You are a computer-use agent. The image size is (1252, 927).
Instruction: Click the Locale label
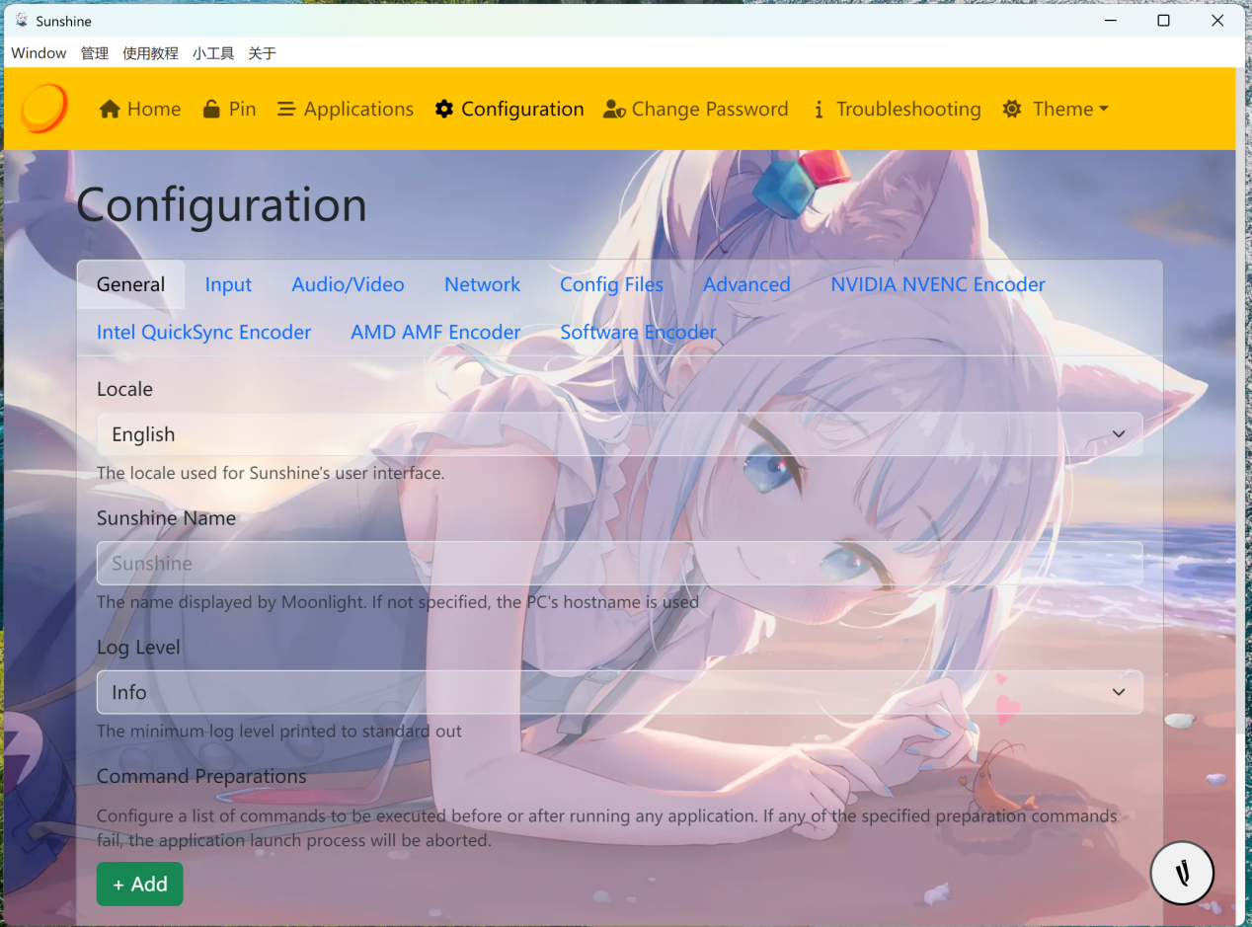tap(124, 389)
